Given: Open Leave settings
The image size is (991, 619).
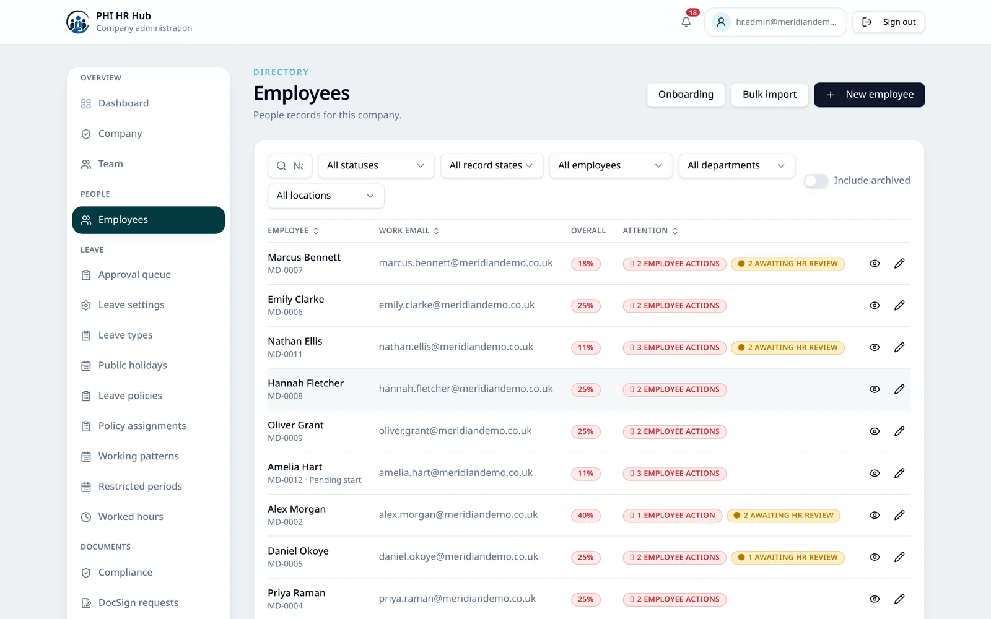Looking at the screenshot, I should coord(149,305).
